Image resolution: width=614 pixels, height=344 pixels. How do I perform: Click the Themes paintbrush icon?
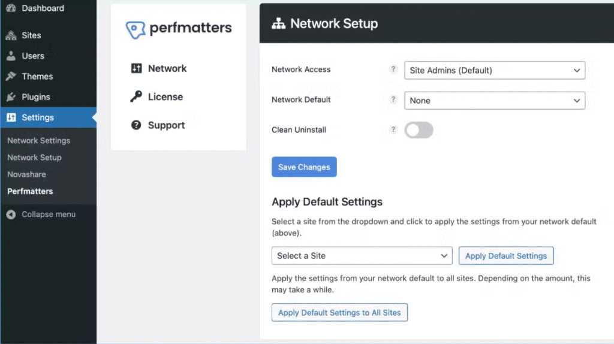[x=11, y=76]
